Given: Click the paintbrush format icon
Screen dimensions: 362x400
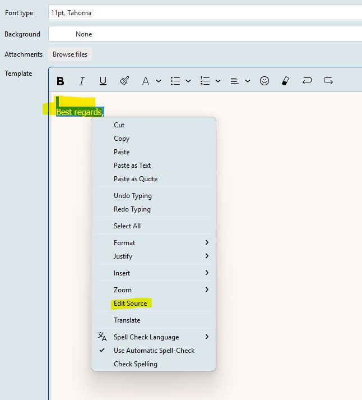Looking at the screenshot, I should [124, 81].
